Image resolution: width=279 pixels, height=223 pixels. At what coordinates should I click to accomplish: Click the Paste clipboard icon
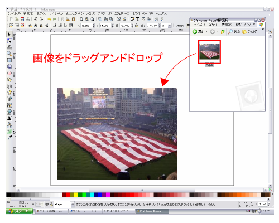point(74,19)
